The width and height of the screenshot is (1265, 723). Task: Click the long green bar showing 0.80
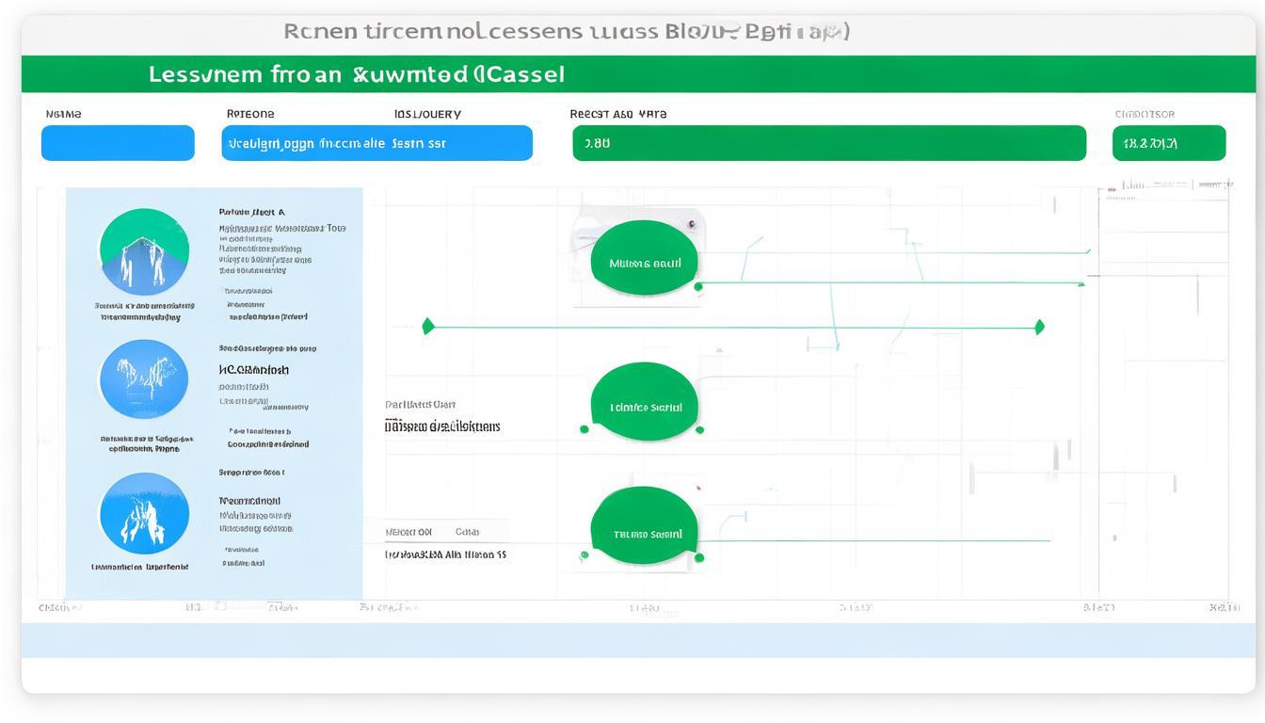pos(828,143)
